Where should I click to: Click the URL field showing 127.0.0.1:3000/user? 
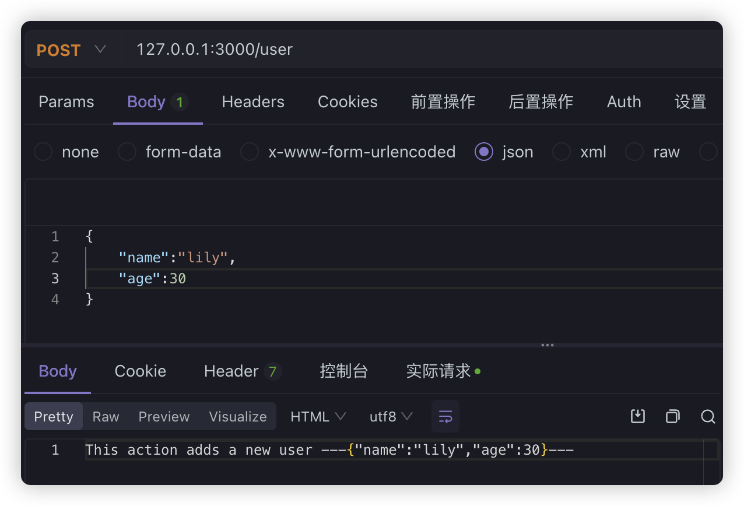pos(214,50)
